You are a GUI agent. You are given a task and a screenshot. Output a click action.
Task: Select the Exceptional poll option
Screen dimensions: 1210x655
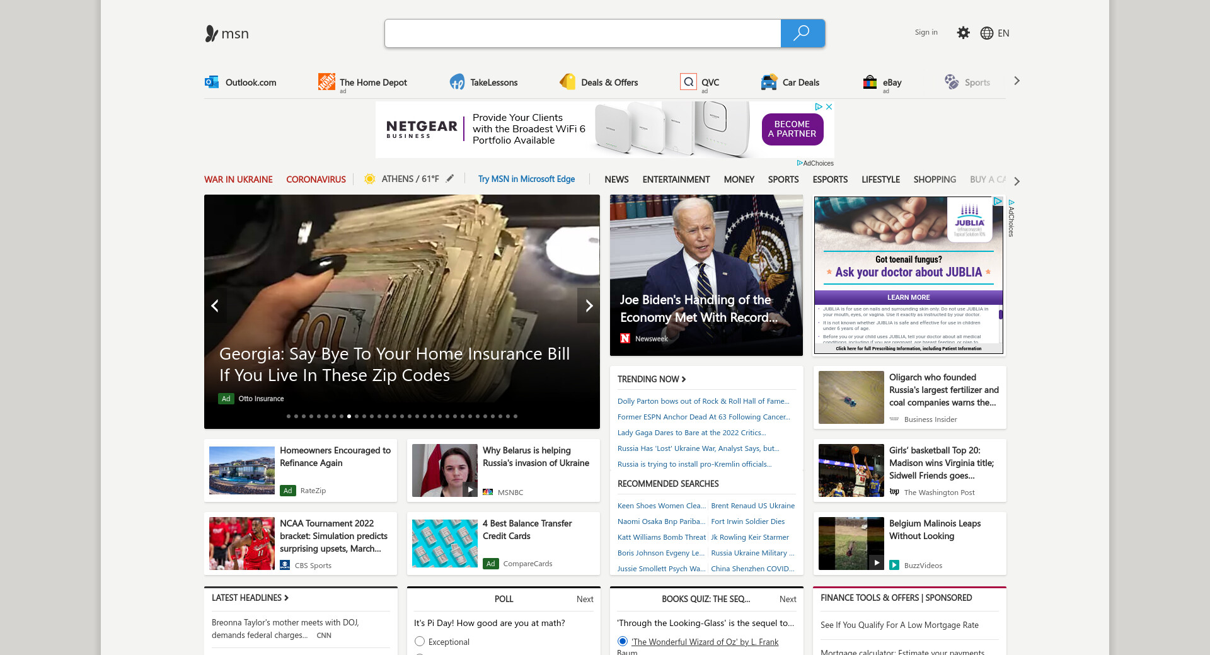click(420, 641)
